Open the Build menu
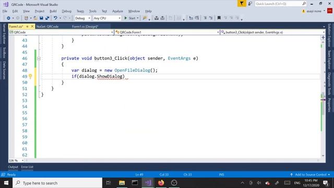Viewport: 334px width, 188px height. tap(53, 11)
